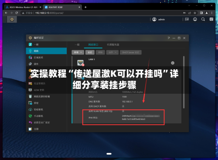Go back in browser history
Image resolution: width=218 pixels, height=160 pixels.
6,13
